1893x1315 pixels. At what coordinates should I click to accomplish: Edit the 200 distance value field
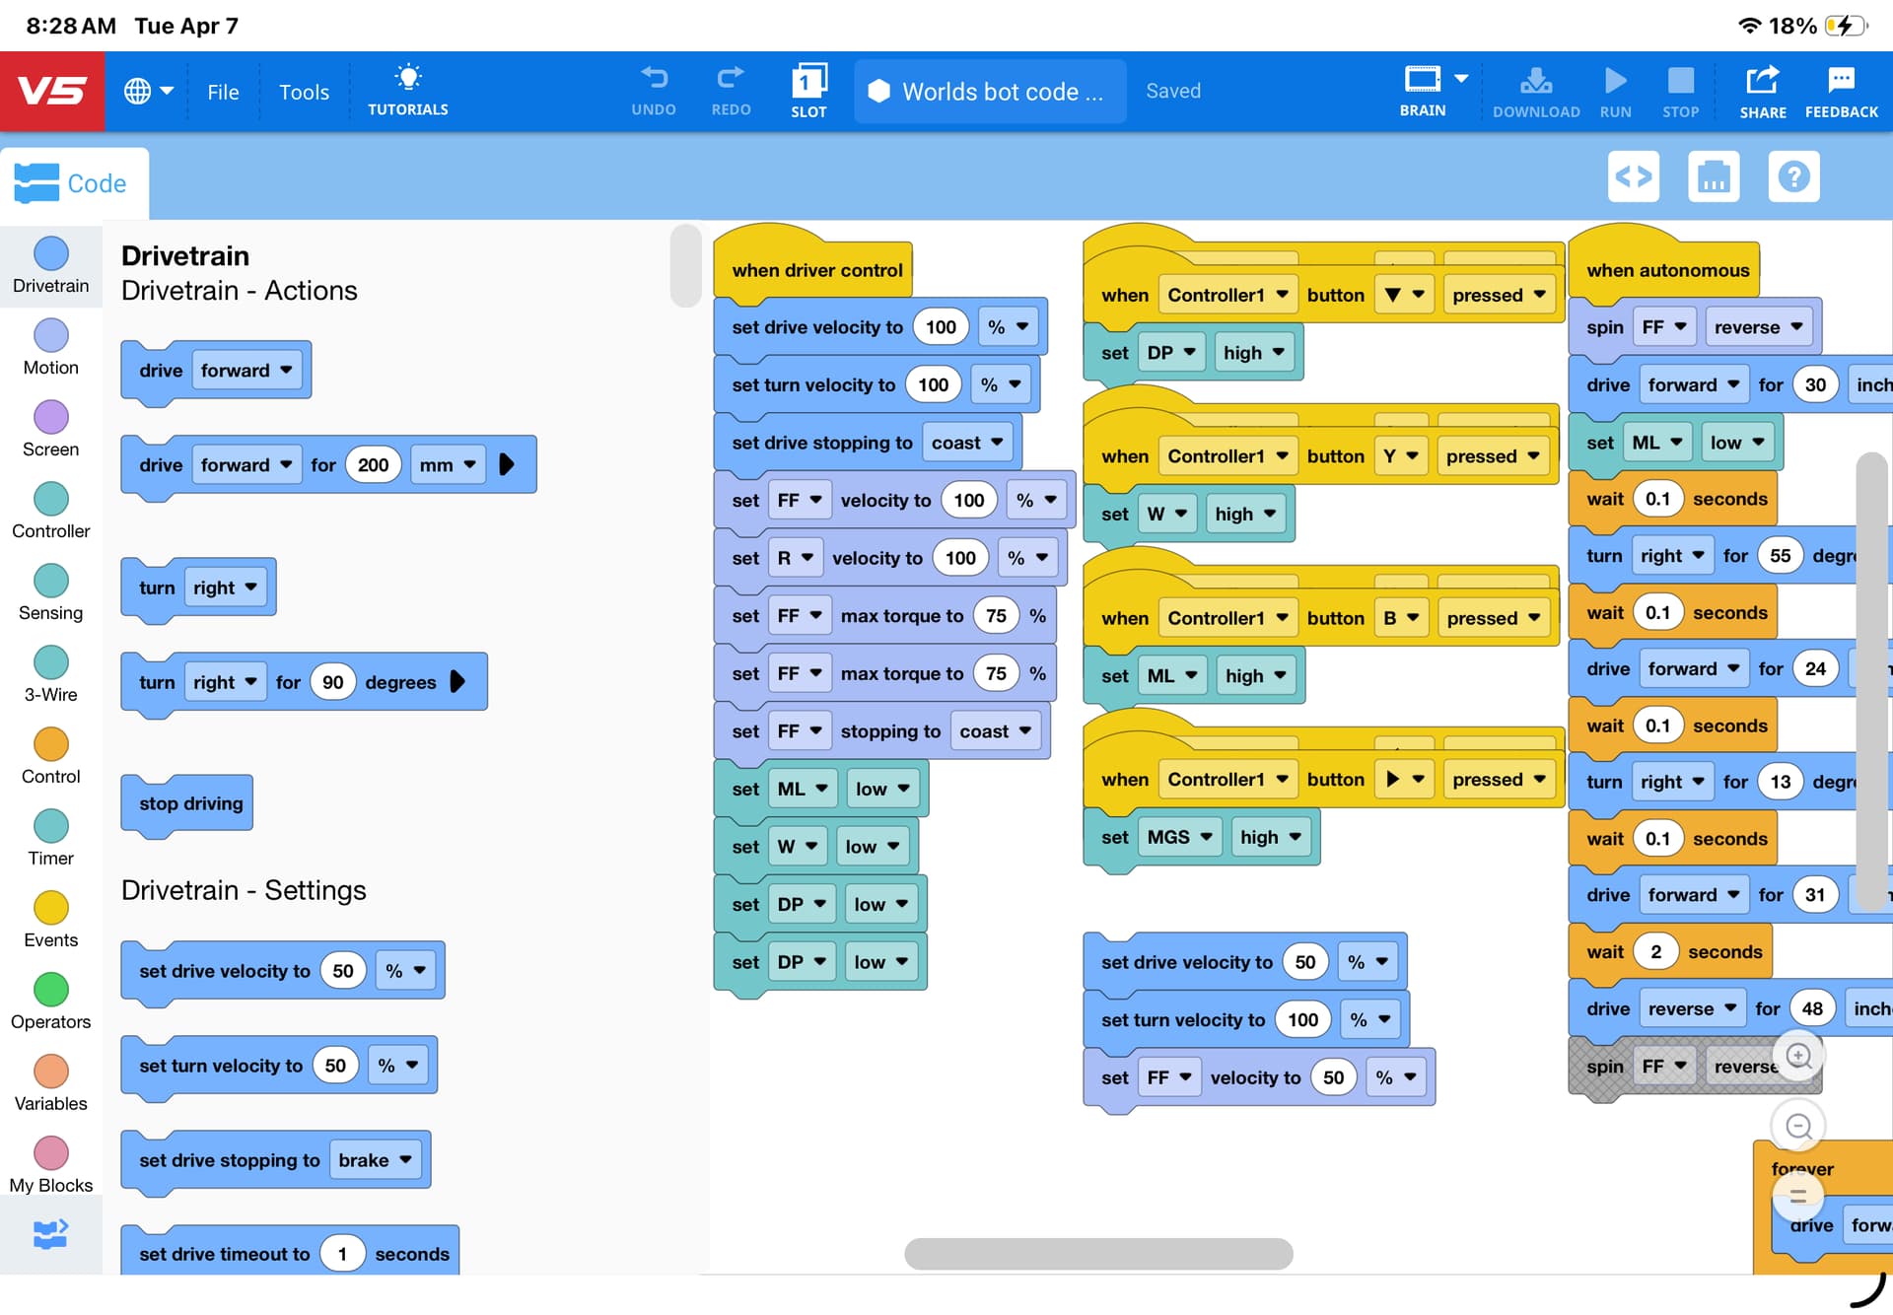click(x=373, y=464)
